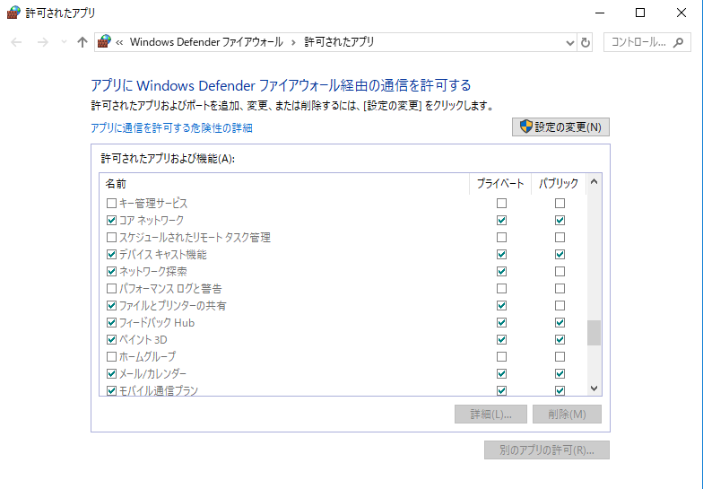Uncheck the コア ネットワーク checkbox

[111, 221]
